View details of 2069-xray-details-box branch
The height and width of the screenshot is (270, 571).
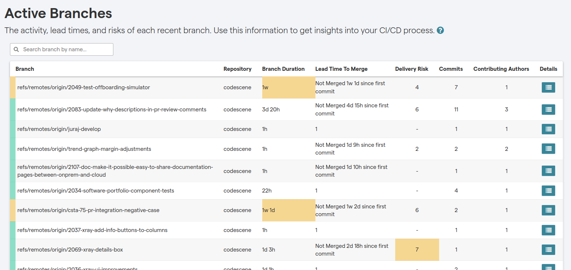tap(548, 250)
